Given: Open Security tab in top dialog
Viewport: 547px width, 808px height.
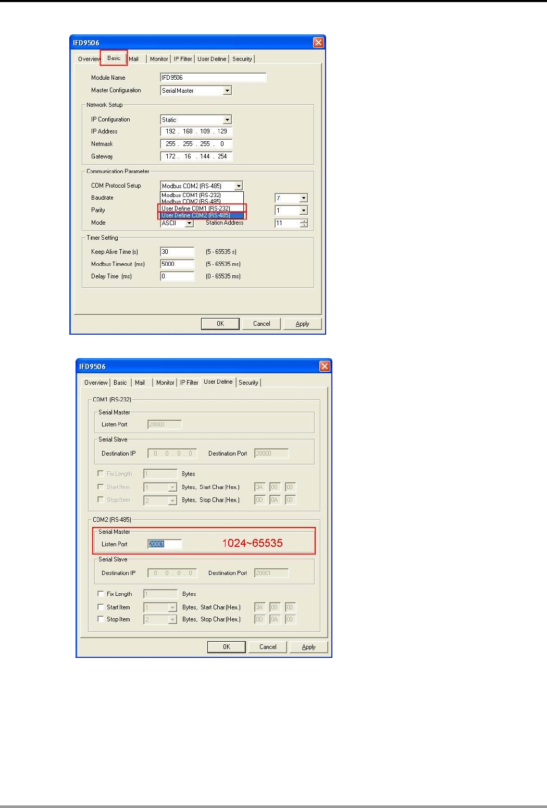Looking at the screenshot, I should [242, 59].
